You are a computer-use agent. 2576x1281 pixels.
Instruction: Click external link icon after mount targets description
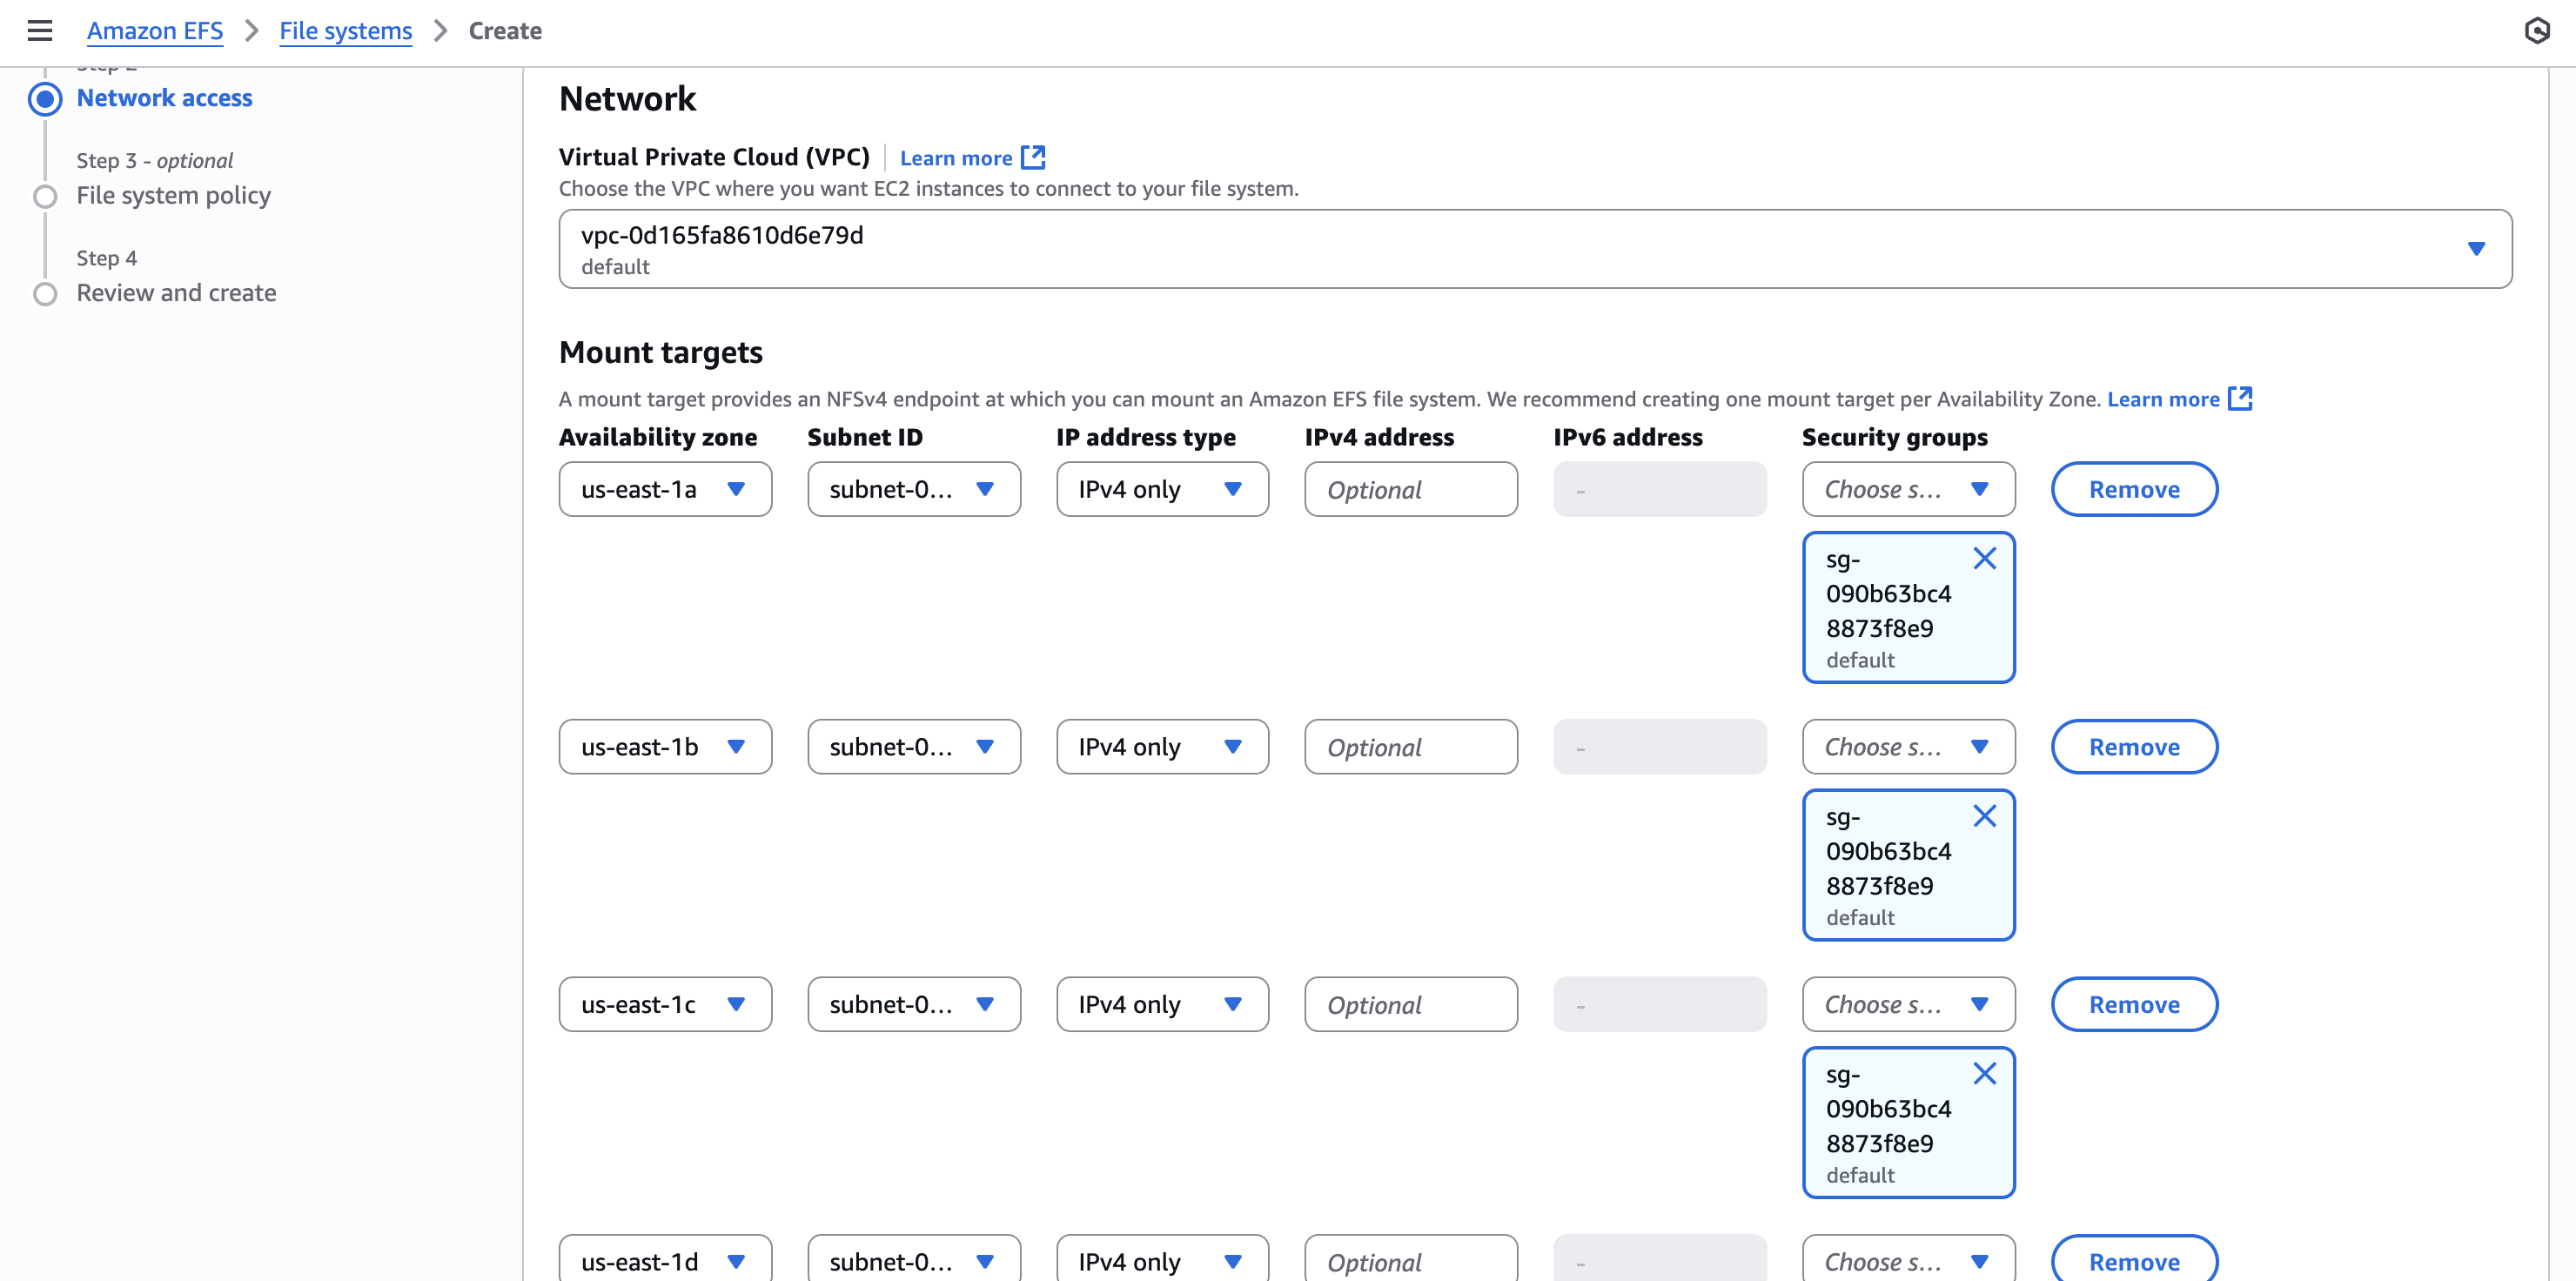(2240, 398)
